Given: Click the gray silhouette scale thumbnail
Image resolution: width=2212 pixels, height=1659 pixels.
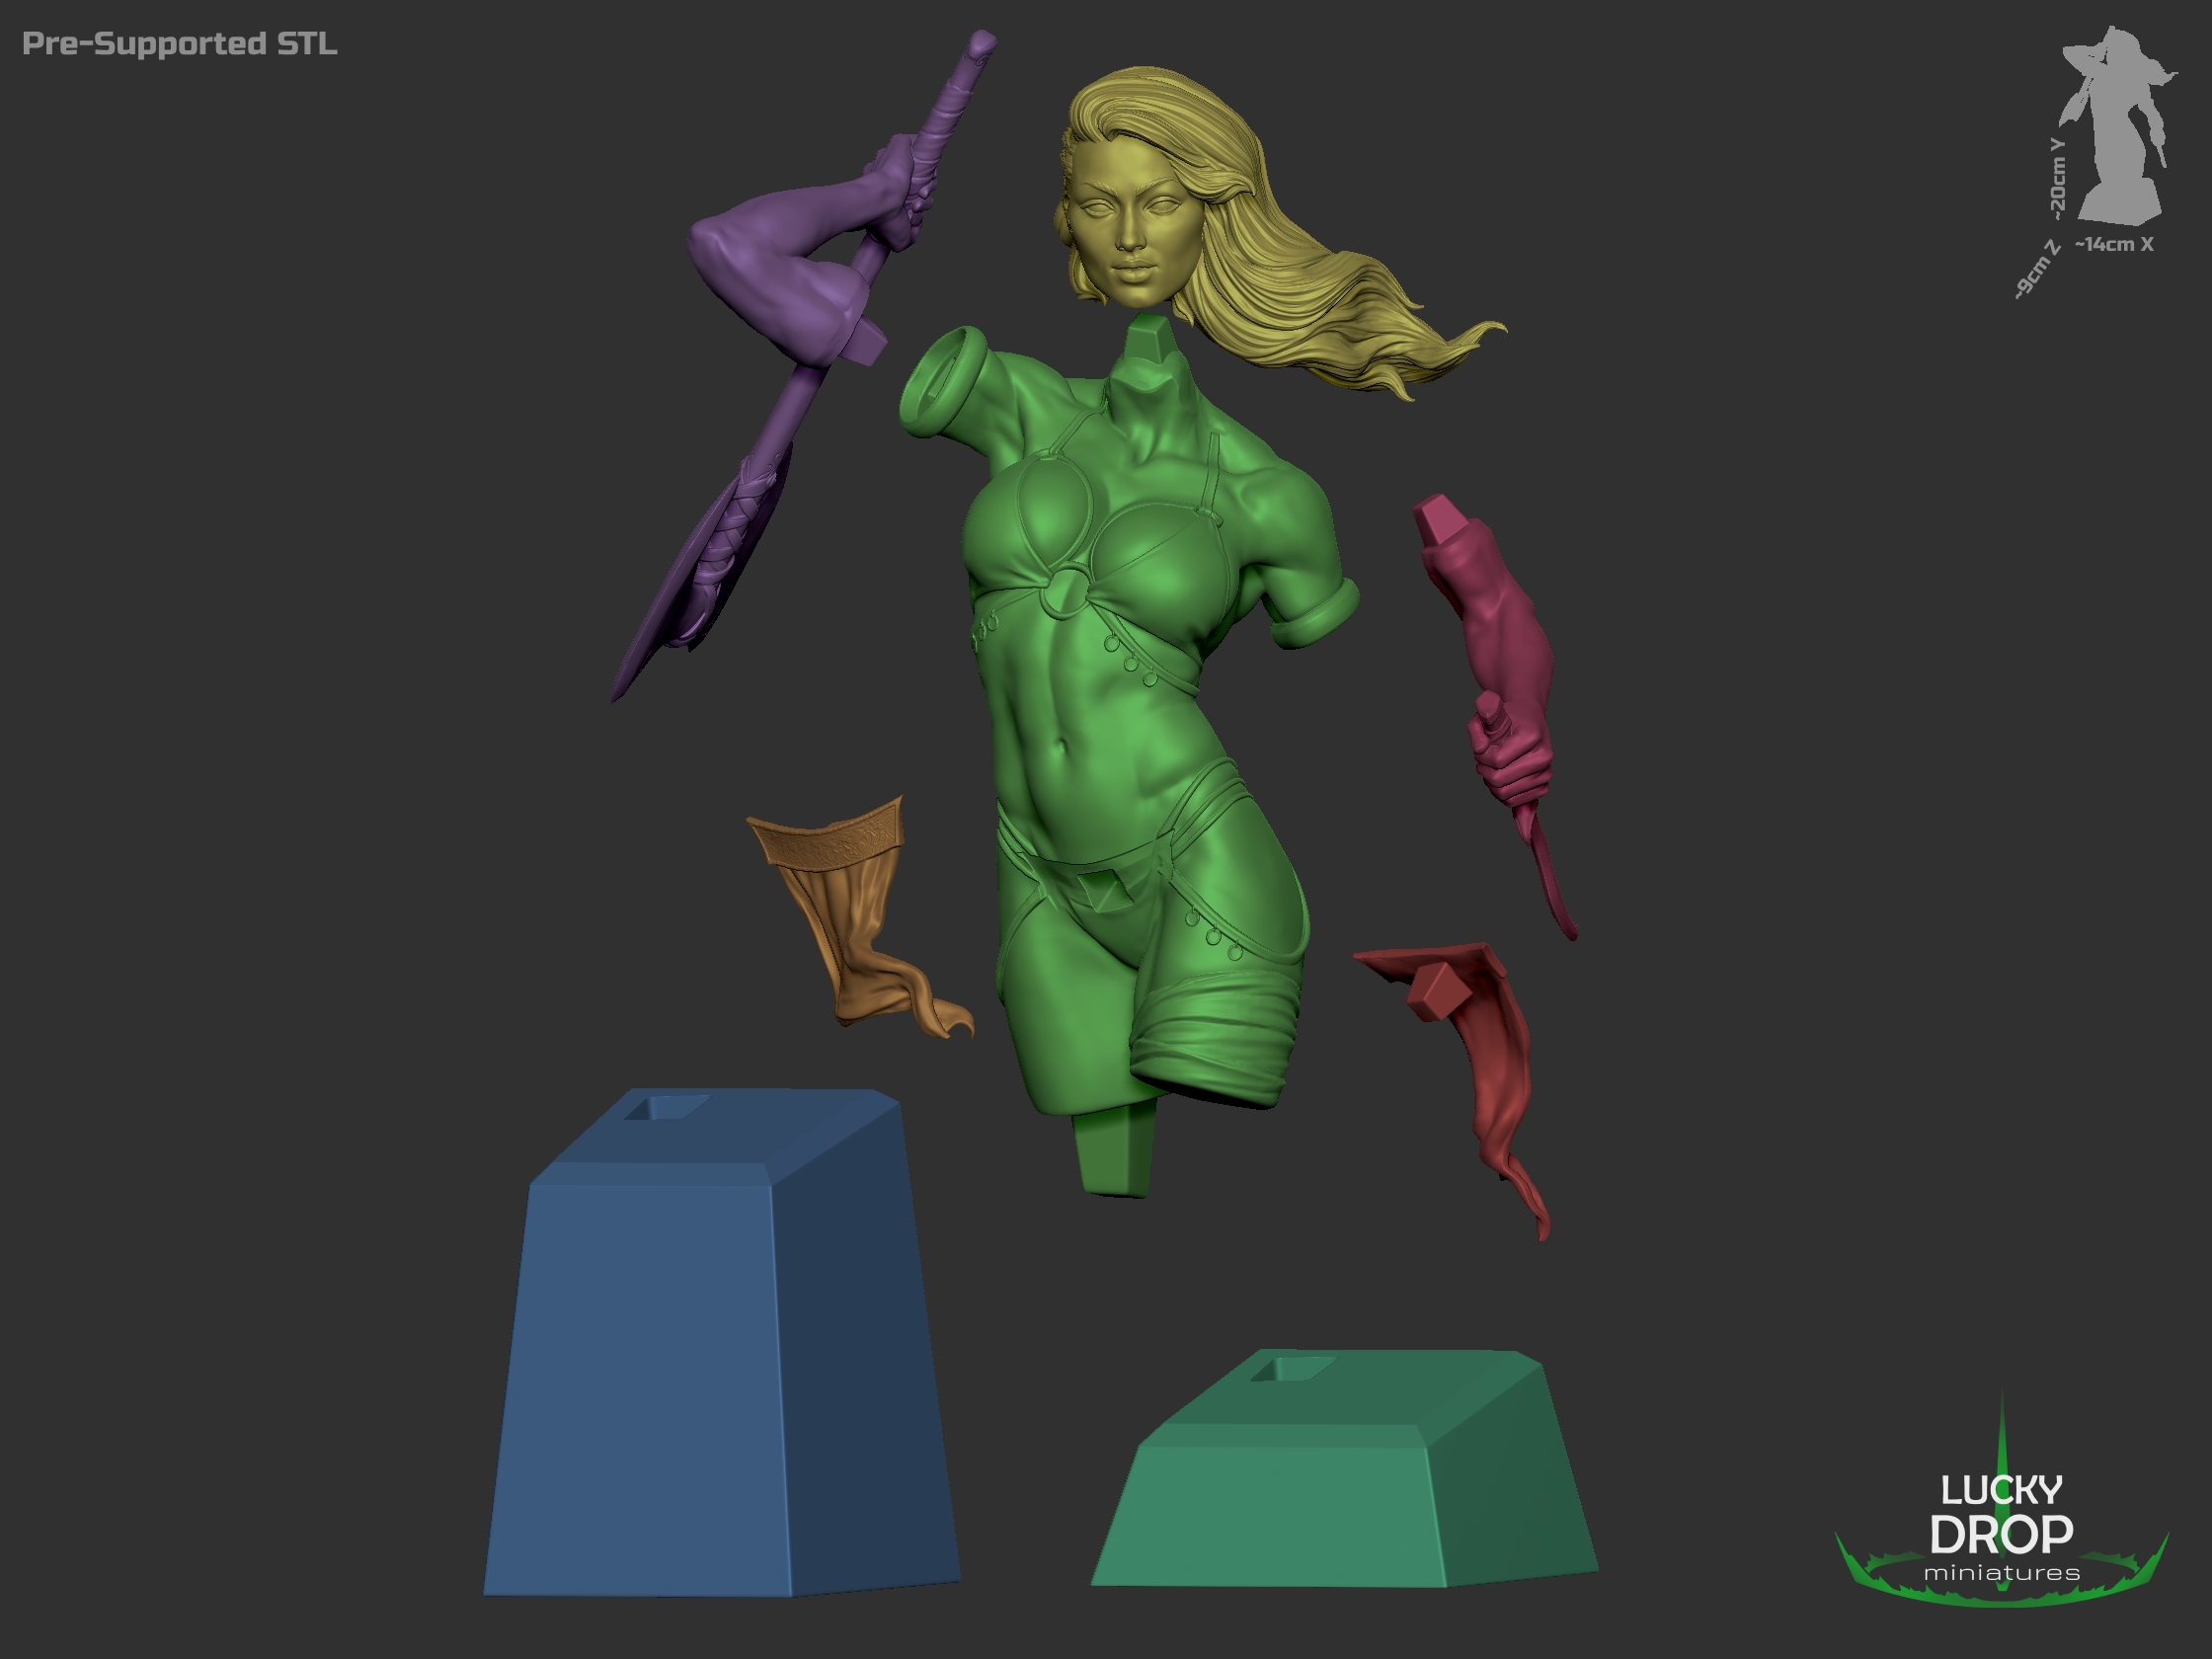Looking at the screenshot, I should point(2121,125).
